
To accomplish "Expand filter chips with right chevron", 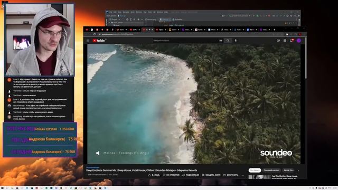I will (298, 170).
